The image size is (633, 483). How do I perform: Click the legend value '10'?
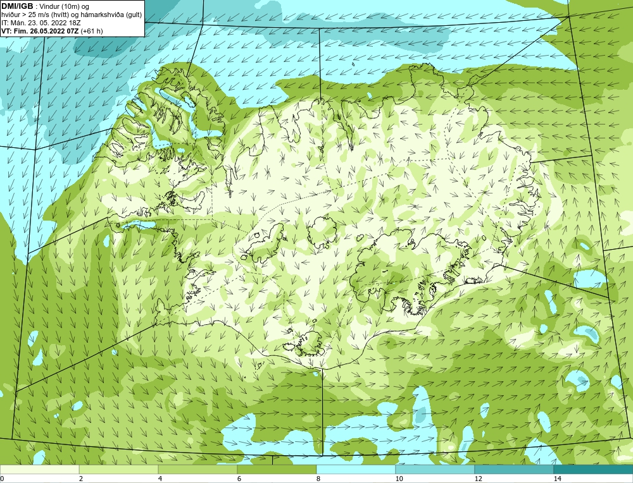point(399,479)
